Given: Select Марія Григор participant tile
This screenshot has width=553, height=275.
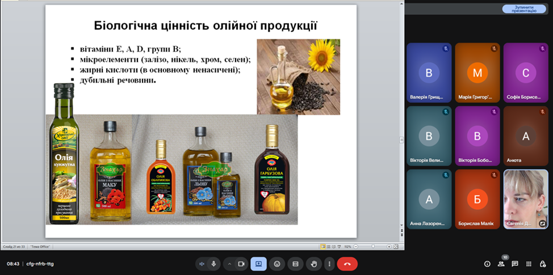Looking at the screenshot, I should point(477,73).
